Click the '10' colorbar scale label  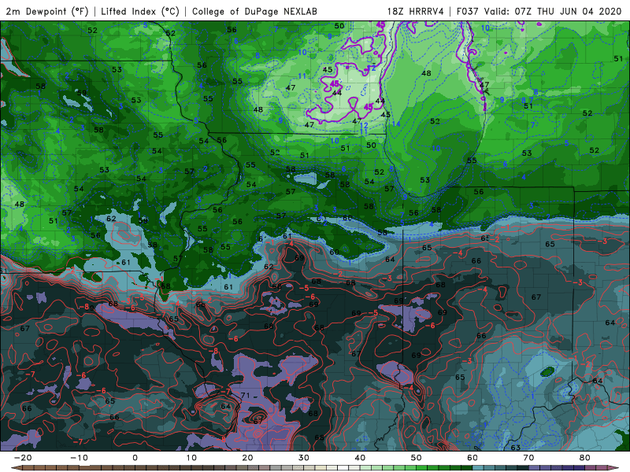[x=191, y=458]
